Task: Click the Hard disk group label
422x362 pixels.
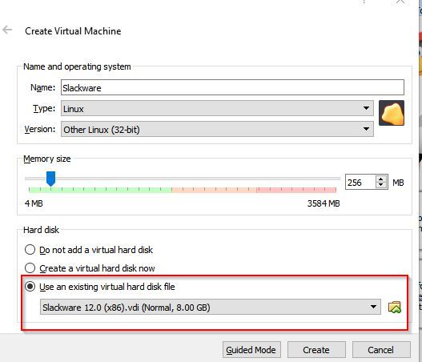Action: coord(41,230)
